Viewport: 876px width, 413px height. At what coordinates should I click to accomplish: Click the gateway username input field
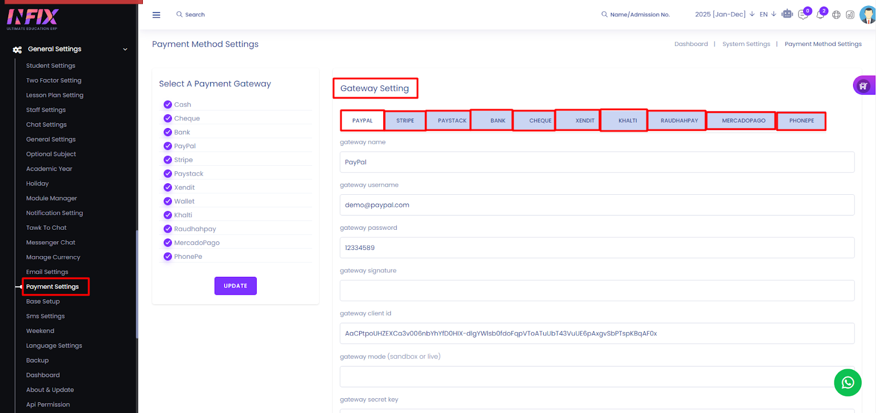pyautogui.click(x=597, y=205)
